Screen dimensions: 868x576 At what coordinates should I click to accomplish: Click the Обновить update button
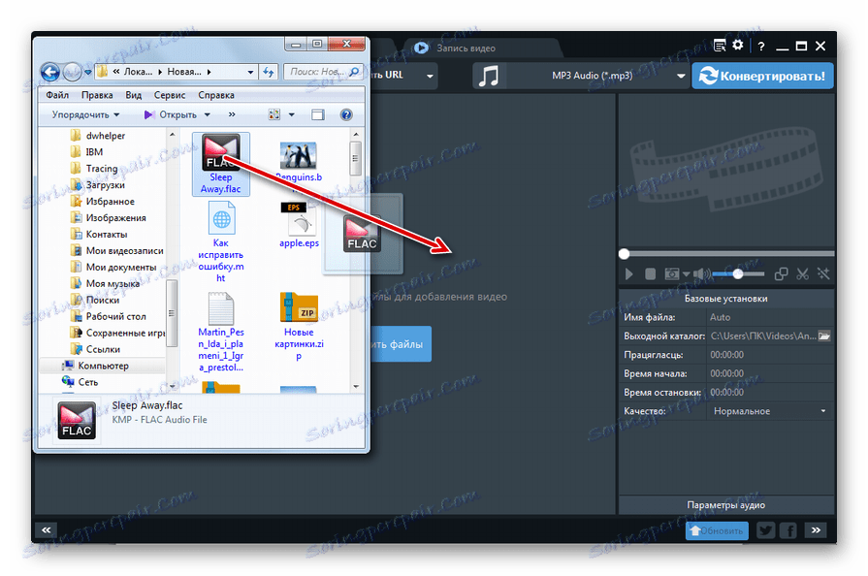tap(717, 530)
